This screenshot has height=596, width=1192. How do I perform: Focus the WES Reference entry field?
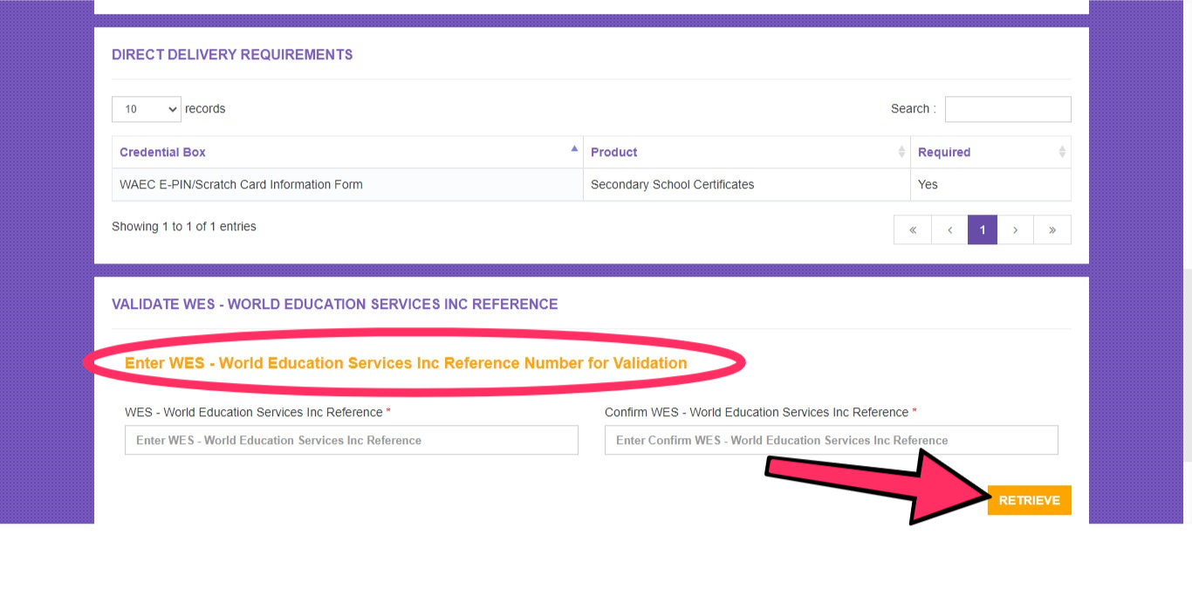click(351, 440)
